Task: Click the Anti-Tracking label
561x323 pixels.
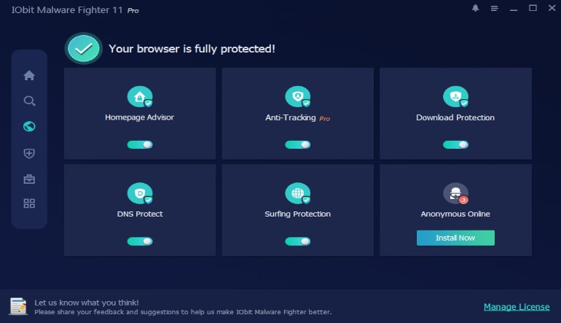Action: [x=291, y=117]
